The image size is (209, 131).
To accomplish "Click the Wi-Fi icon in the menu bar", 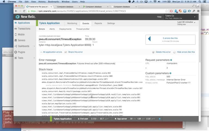I will coord(155,2).
